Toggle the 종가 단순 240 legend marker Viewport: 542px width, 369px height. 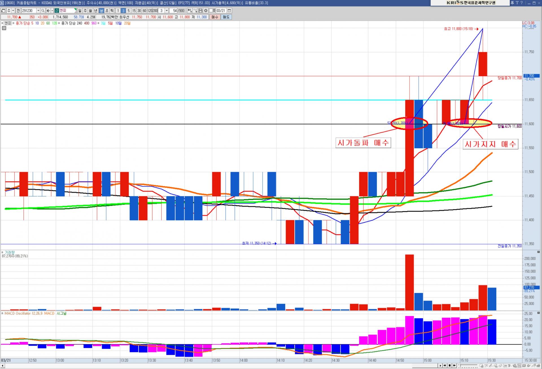59,23
